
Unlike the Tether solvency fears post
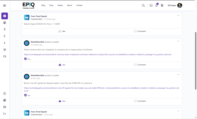tap(62, 65)
